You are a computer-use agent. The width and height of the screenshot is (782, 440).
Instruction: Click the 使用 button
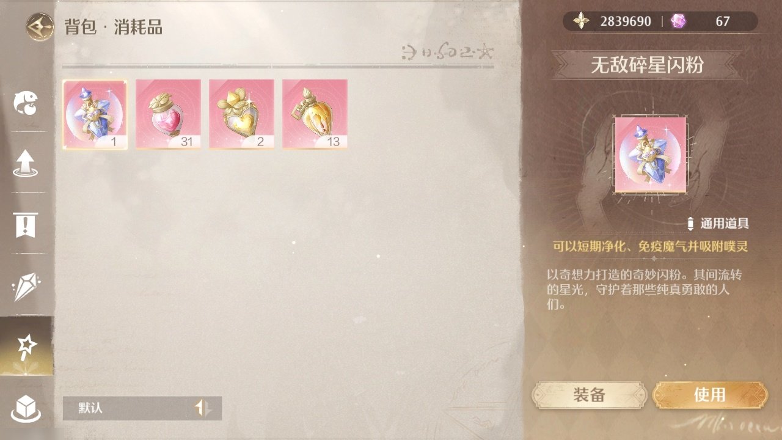710,395
